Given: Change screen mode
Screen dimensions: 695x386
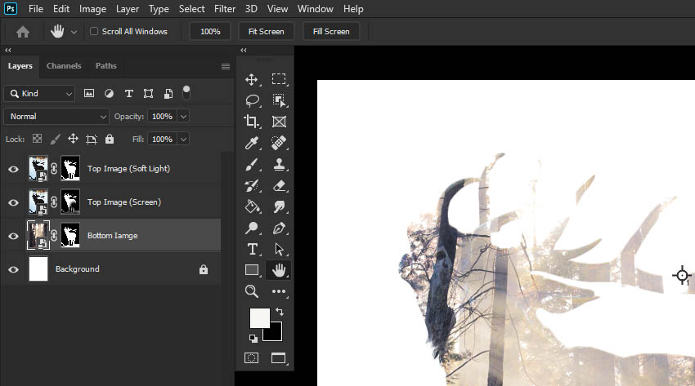Looking at the screenshot, I should 278,357.
